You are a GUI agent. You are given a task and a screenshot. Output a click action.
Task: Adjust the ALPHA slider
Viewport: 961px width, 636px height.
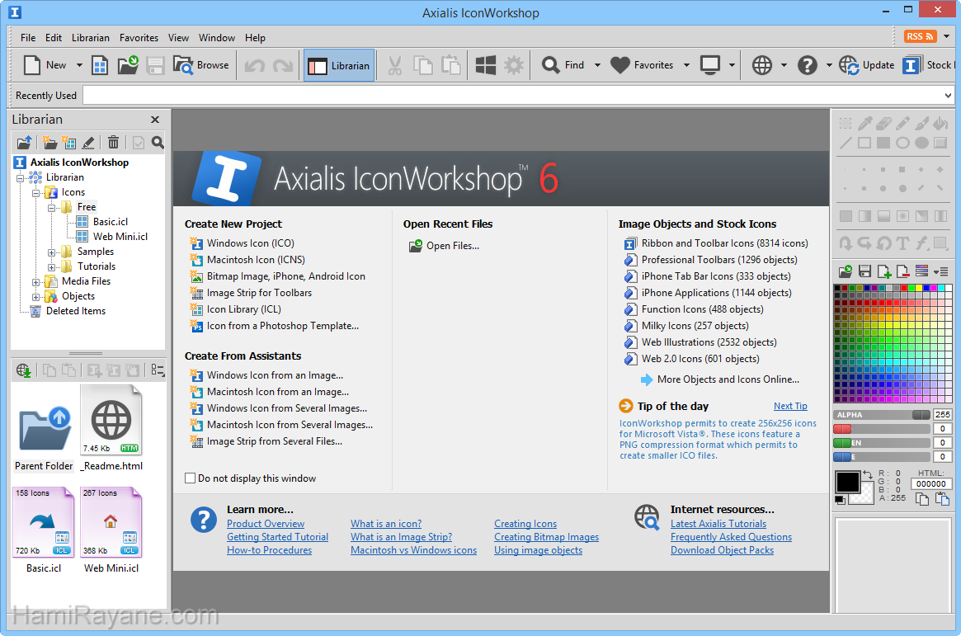[x=883, y=415]
